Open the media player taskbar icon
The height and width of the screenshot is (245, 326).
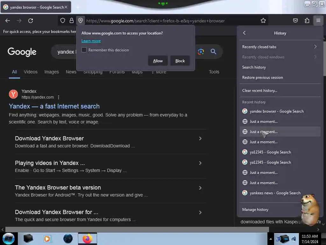(x=47, y=239)
